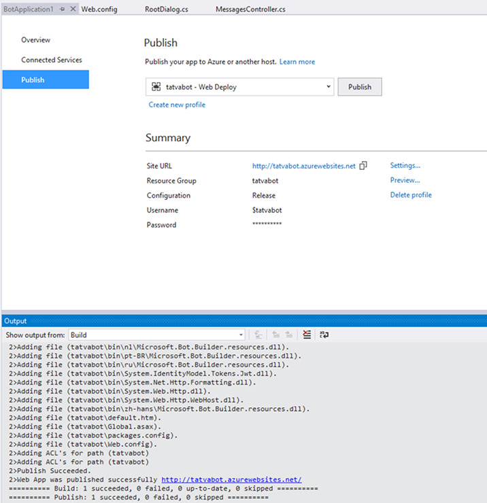This screenshot has width=487, height=503.
Task: Switch to the MessagesController.cs tab
Action: point(250,10)
